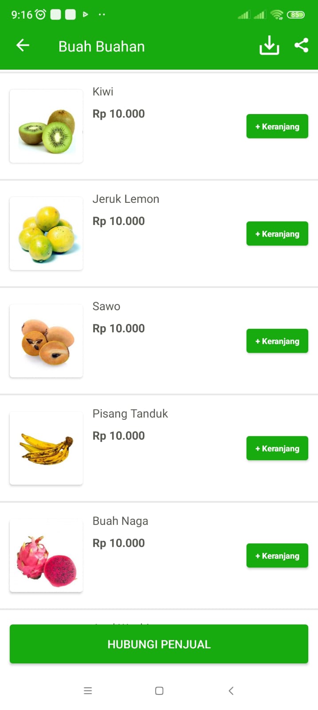Image resolution: width=318 pixels, height=710 pixels.
Task: Select the Buah Naga product title
Action: [120, 521]
